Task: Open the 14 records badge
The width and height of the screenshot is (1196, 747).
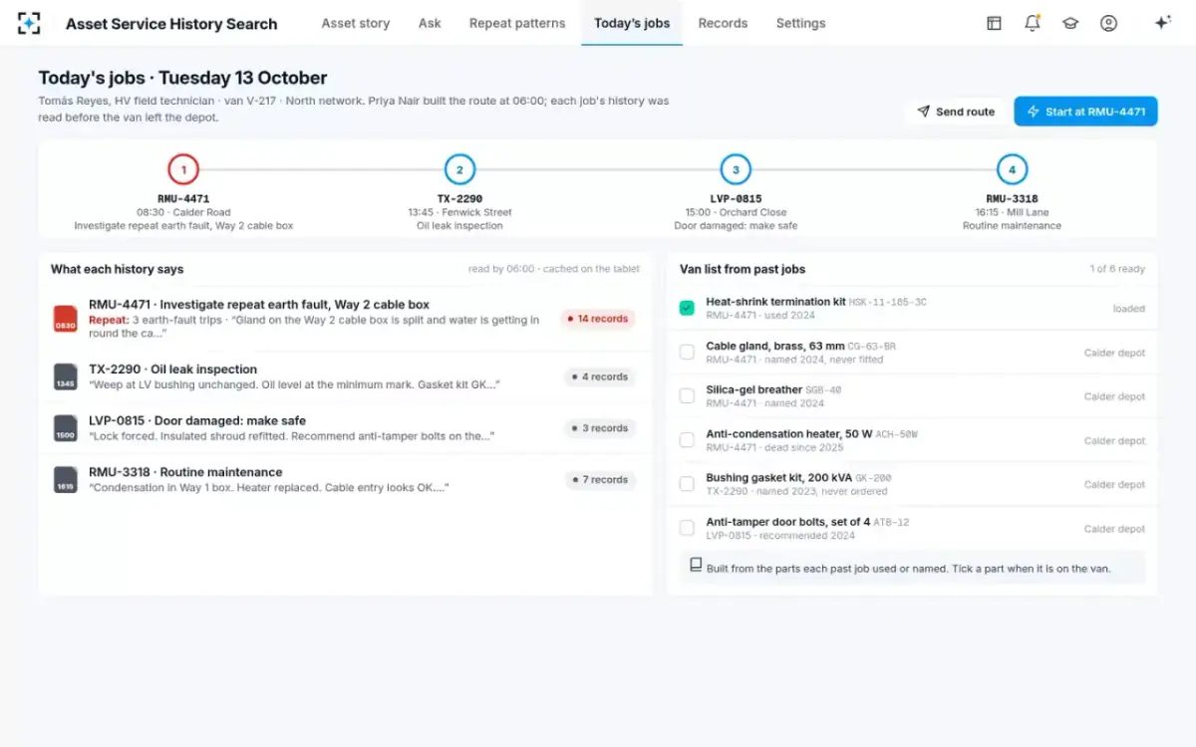Action: pos(598,319)
